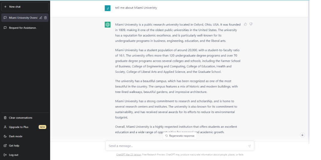
Task: Click the NEW badge beside Upgrade
Action: coord(42,127)
